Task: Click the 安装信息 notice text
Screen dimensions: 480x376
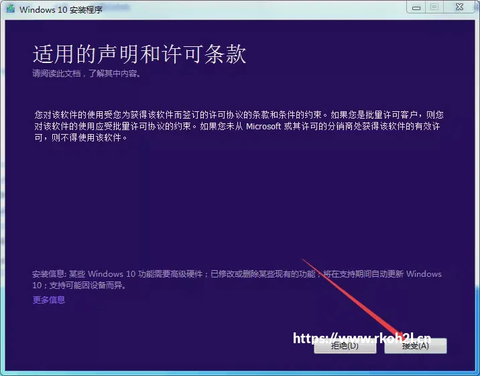Action: point(237,279)
